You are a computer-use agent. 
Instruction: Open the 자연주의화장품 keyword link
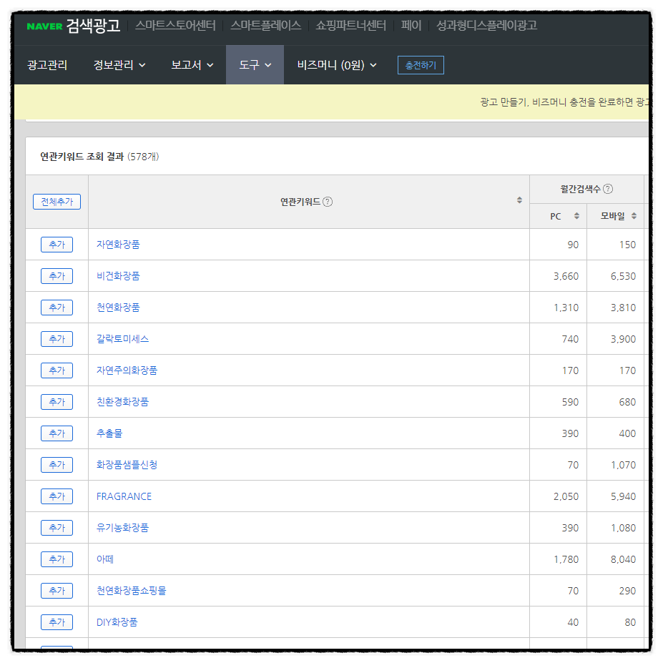[x=127, y=370]
